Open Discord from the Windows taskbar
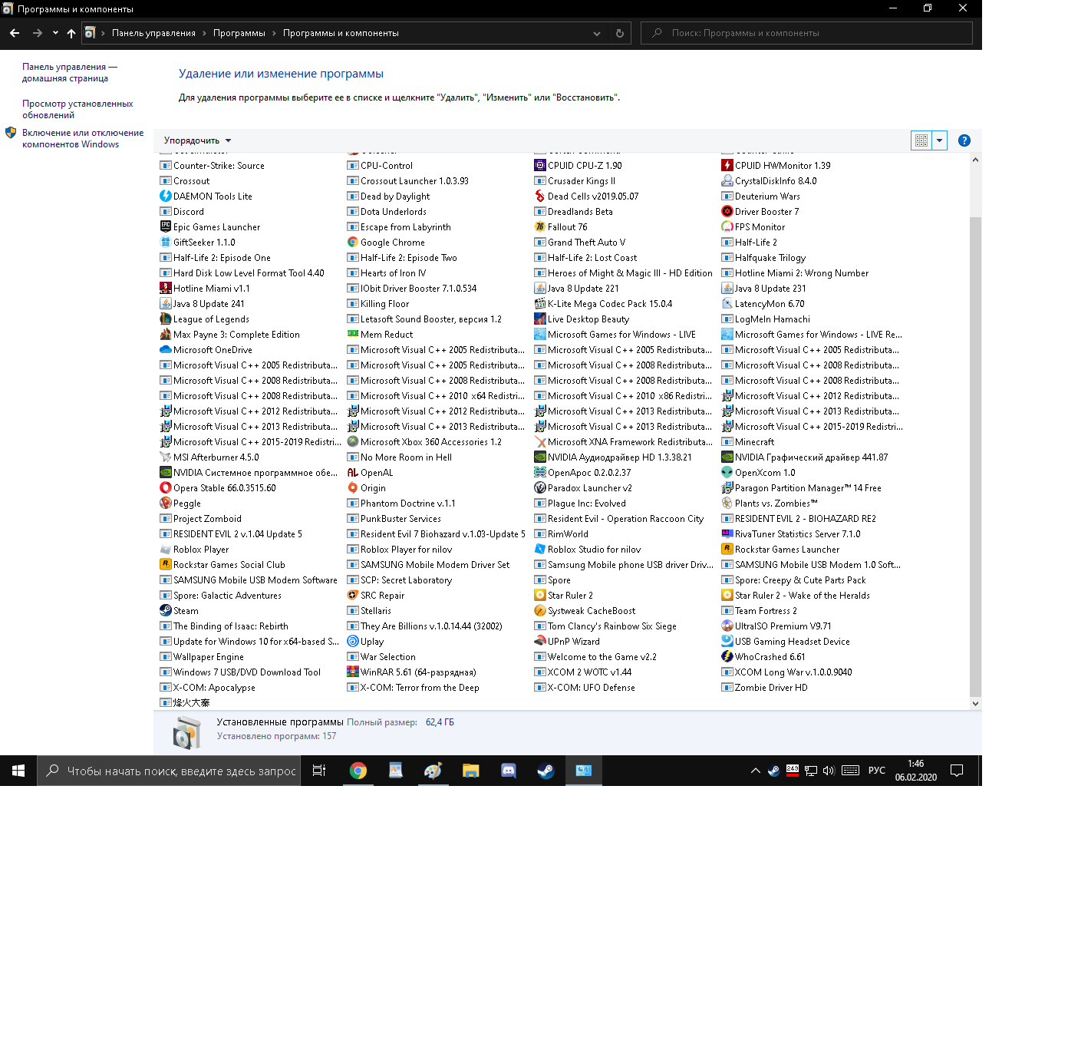Viewport: 1068px width, 1050px height. point(508,771)
